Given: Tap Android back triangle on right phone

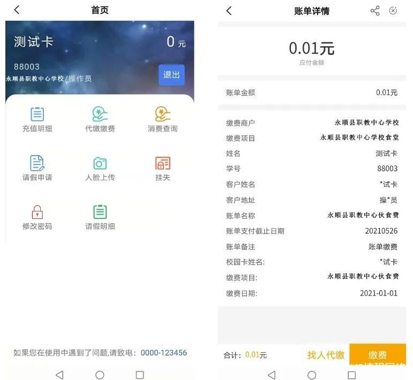Looking at the screenshot, I should point(272,375).
